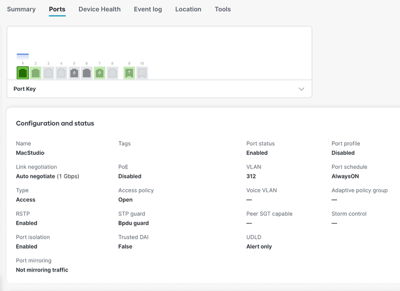Select uplink port 9 icon
This screenshot has height=291, width=400.
point(129,73)
